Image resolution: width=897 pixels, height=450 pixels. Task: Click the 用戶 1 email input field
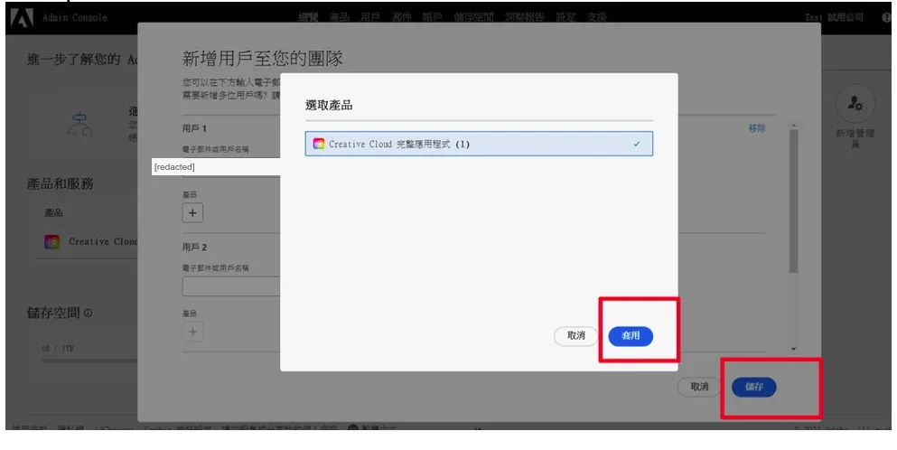[216, 166]
